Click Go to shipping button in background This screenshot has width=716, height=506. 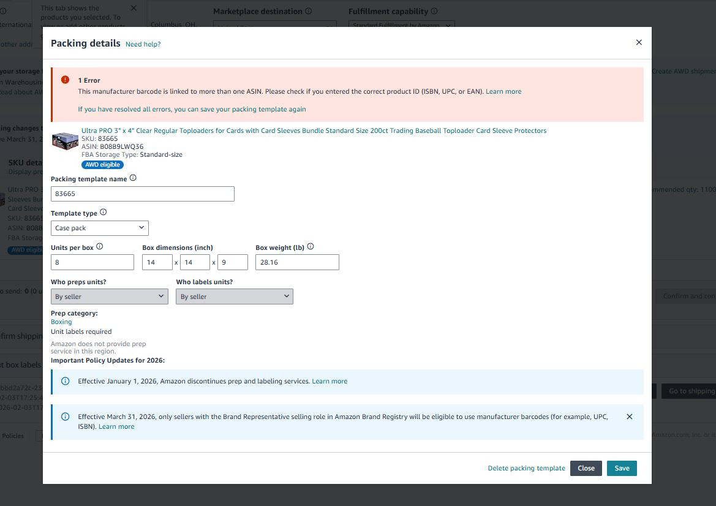(x=688, y=391)
